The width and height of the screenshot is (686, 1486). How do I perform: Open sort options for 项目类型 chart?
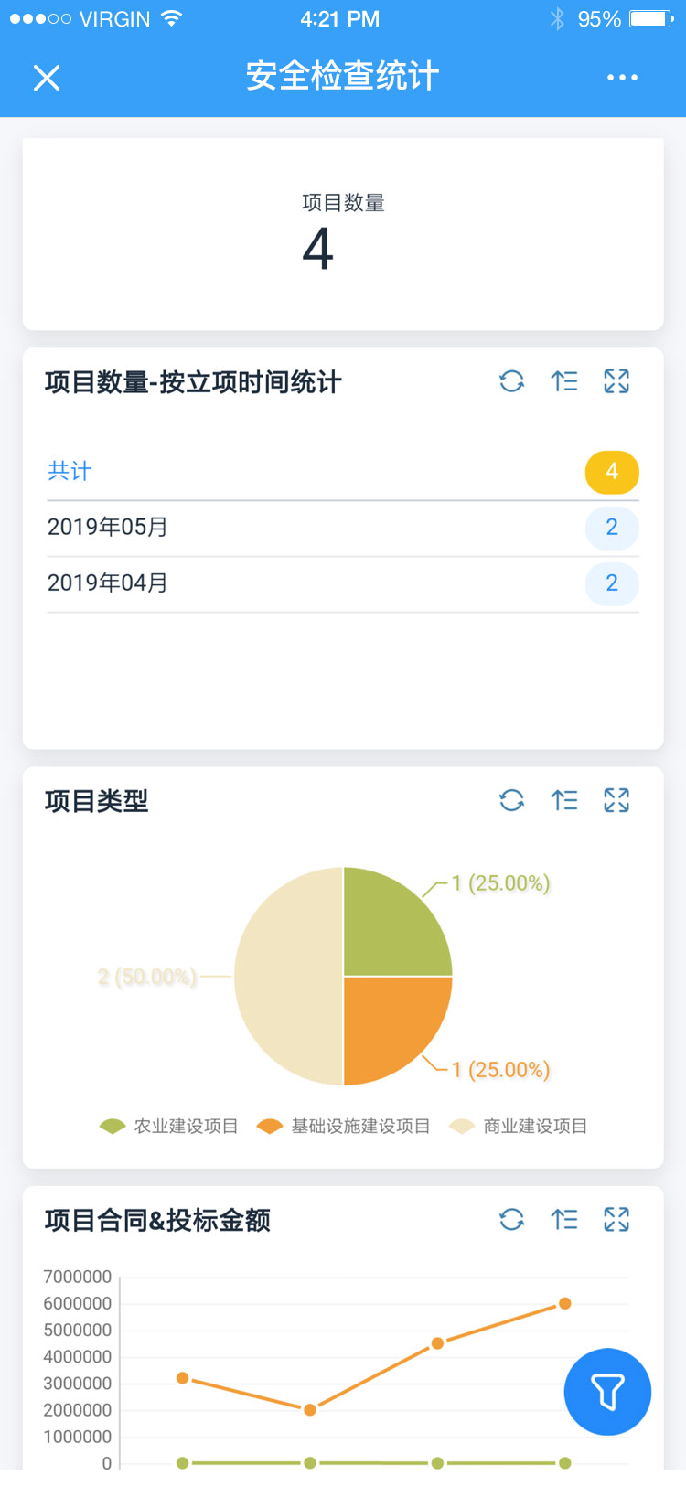pos(564,801)
